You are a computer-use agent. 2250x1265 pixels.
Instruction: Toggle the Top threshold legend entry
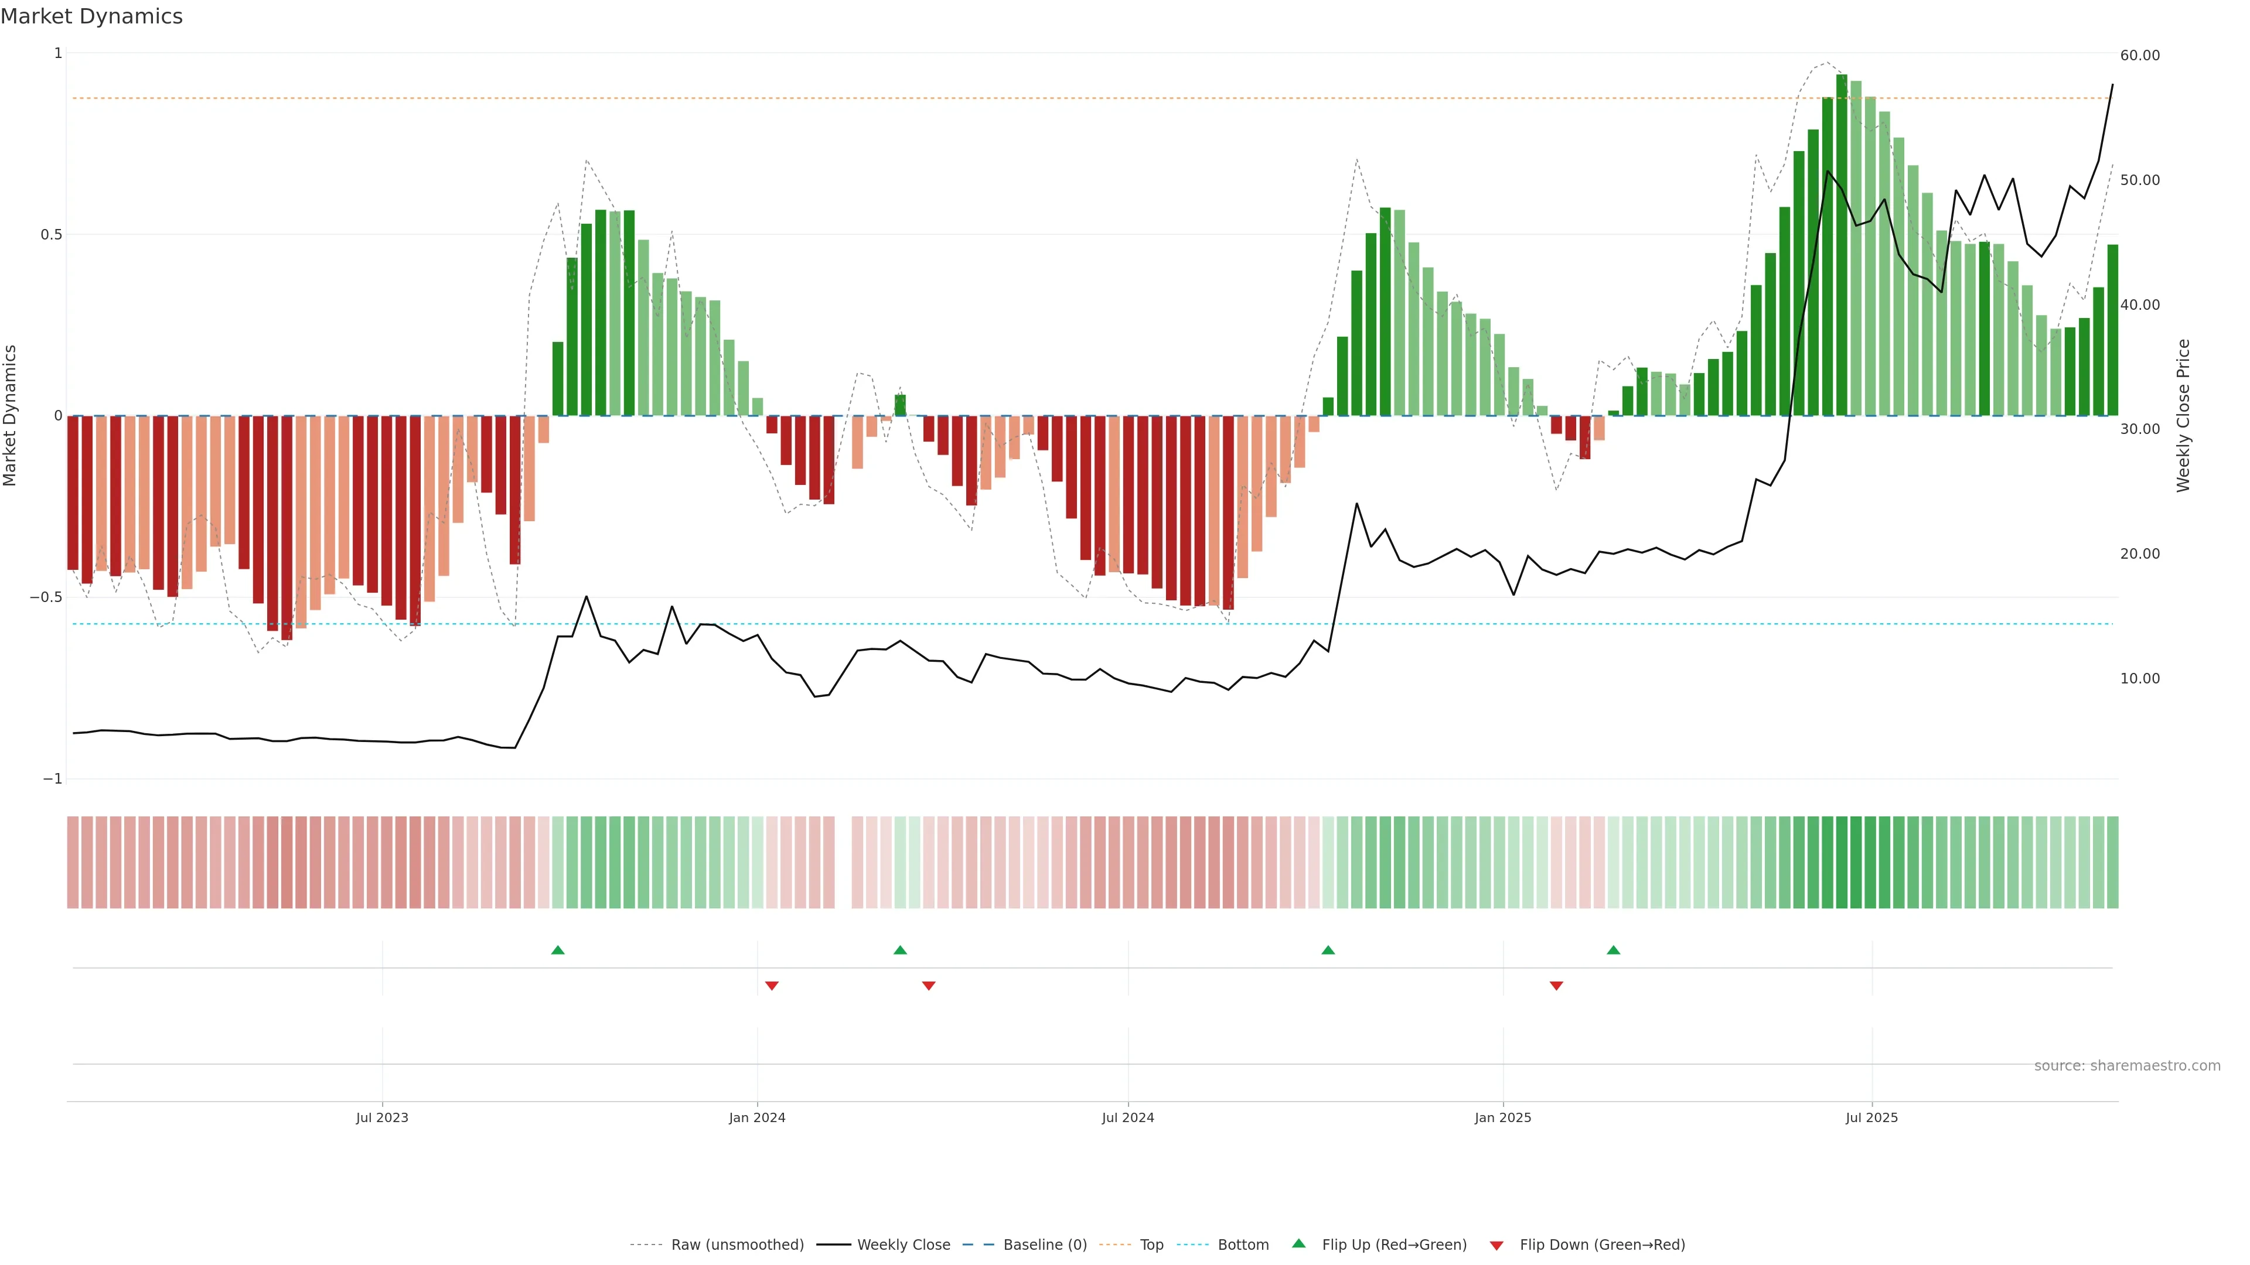pos(1151,1245)
